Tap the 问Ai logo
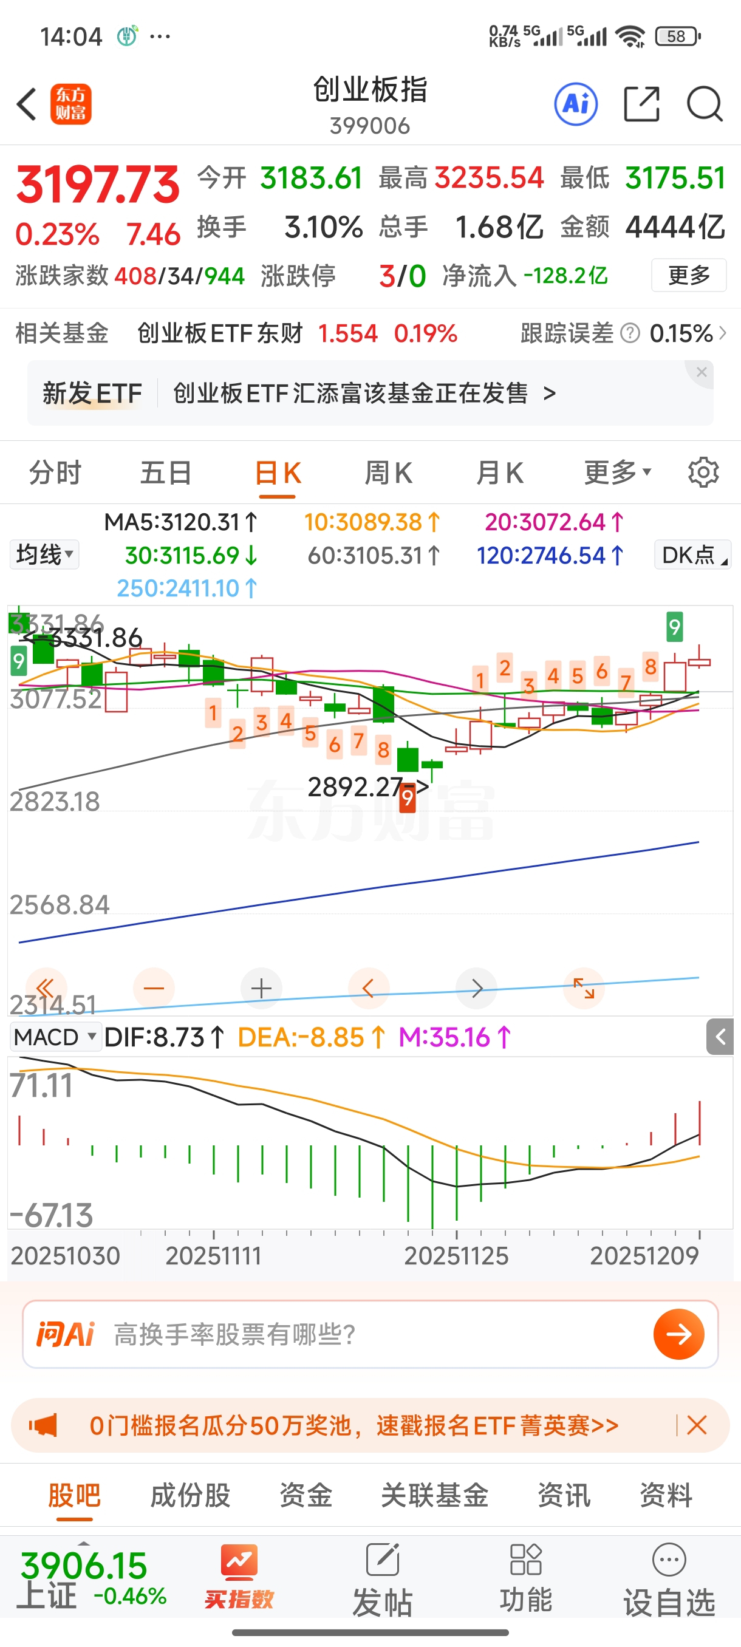The height and width of the screenshot is (1647, 741). [65, 1334]
